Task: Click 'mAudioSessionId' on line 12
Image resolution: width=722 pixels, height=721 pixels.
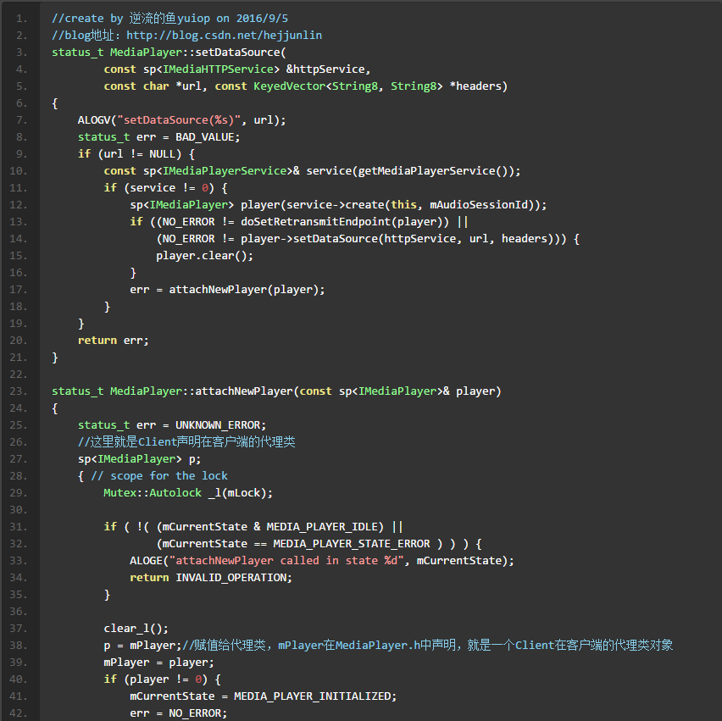Action: tap(479, 205)
